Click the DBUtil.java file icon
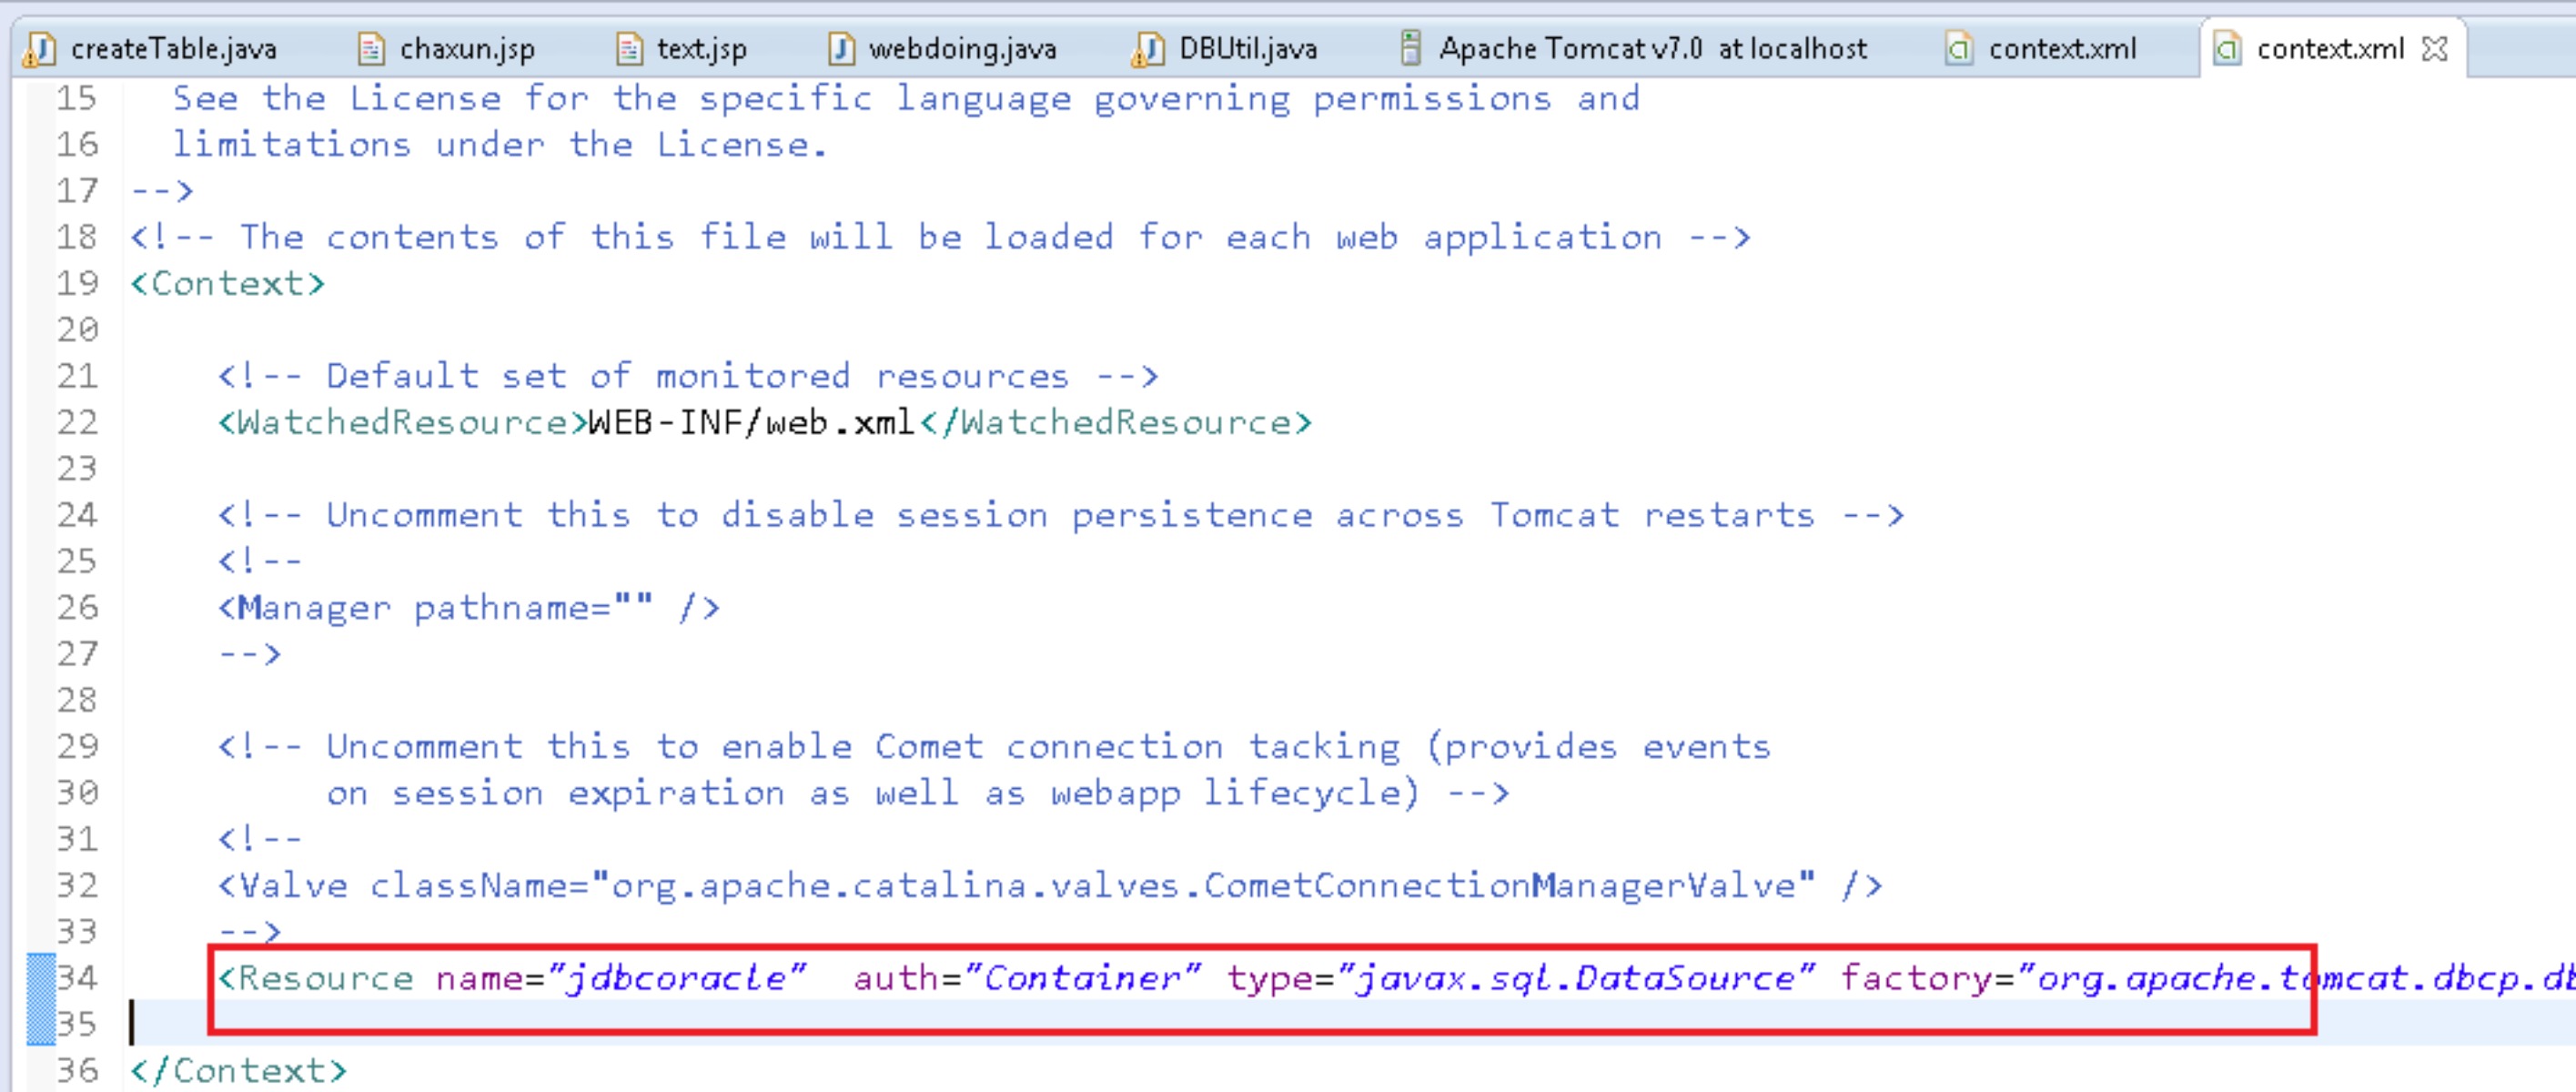 1148,48
